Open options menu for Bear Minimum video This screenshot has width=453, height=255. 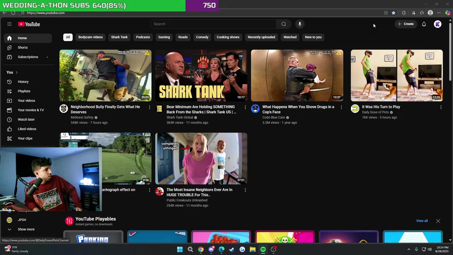[245, 107]
